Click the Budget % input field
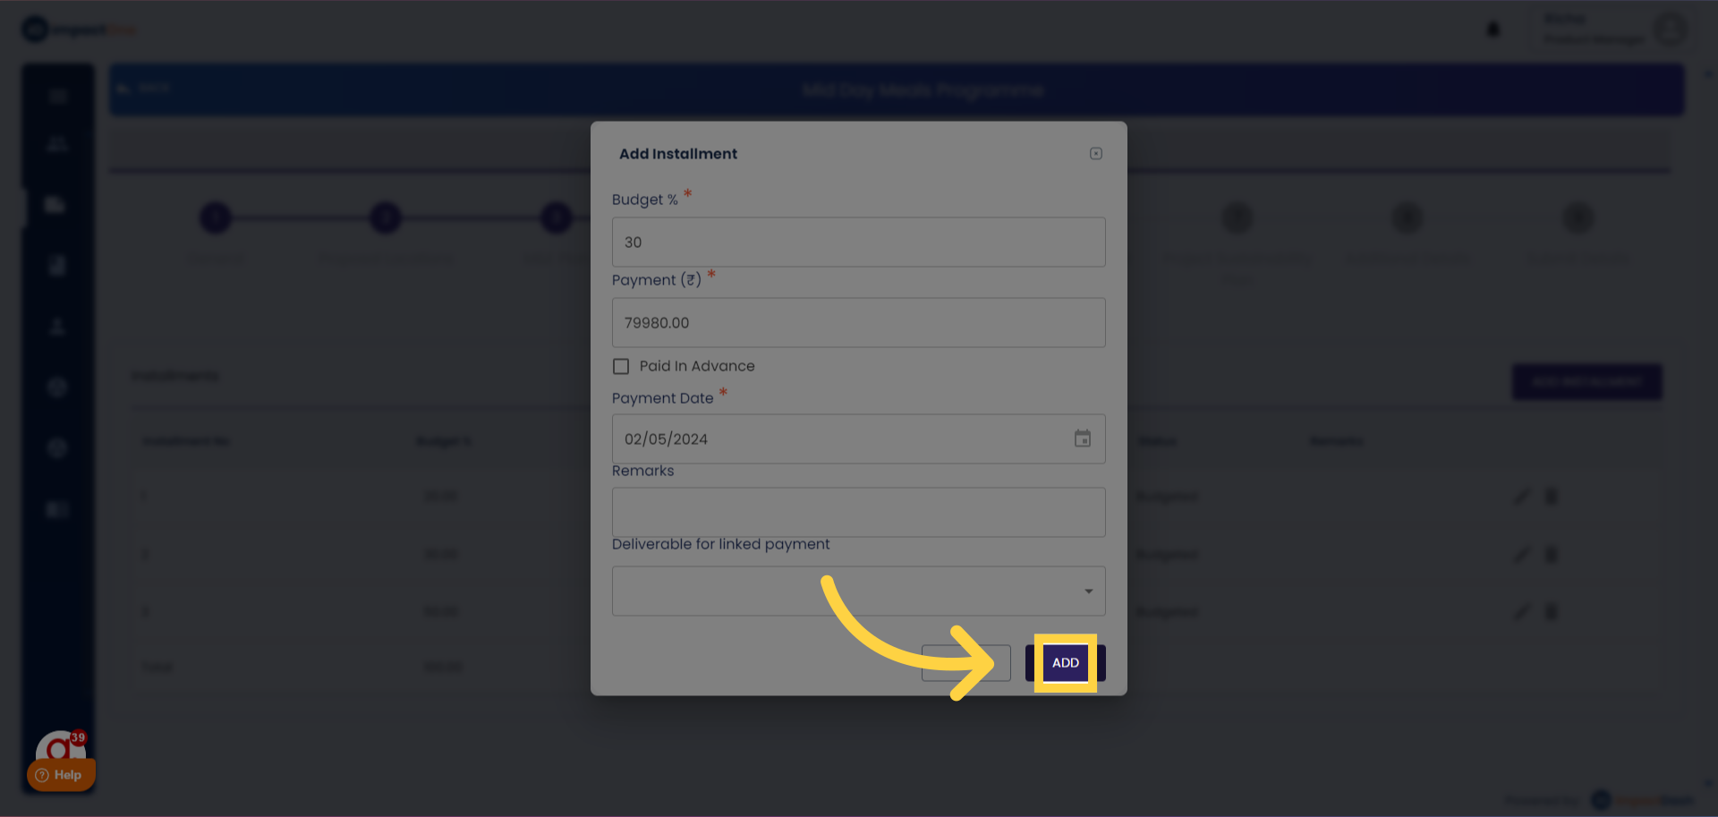 point(858,242)
